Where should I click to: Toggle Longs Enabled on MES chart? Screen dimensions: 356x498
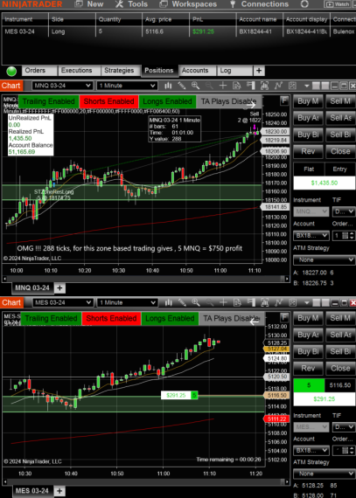coord(170,318)
